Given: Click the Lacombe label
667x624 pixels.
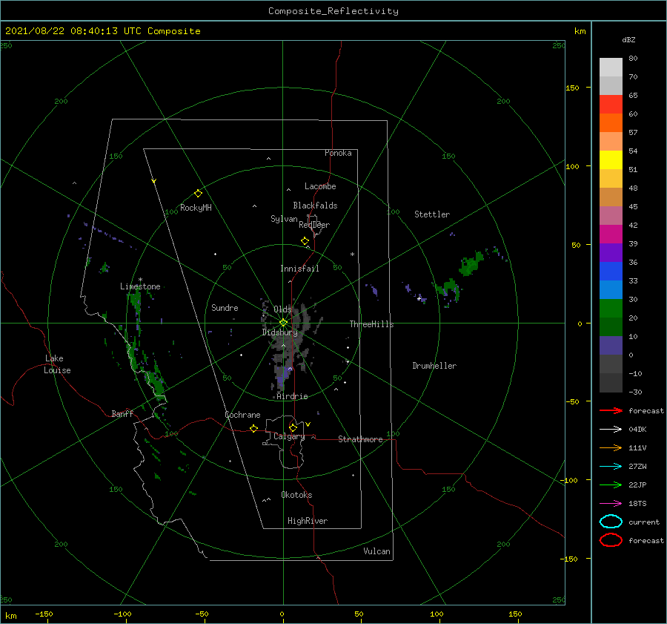Looking at the screenshot, I should tap(320, 186).
